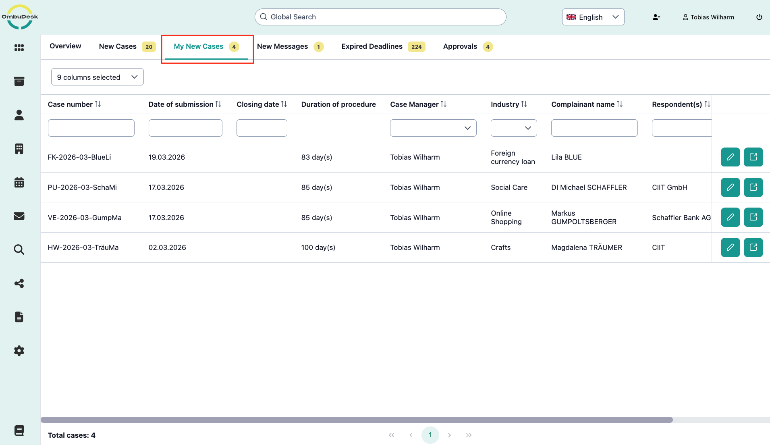The height and width of the screenshot is (445, 770).
Task: Open case PU-2026-03-SchaMi in new window
Action: [x=753, y=187]
